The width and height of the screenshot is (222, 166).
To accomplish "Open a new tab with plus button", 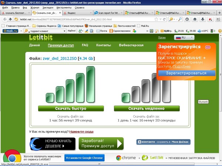I will click(219, 13).
